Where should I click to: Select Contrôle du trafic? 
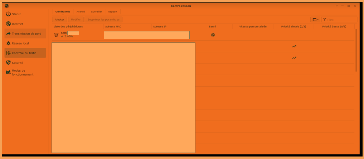pyautogui.click(x=25, y=53)
